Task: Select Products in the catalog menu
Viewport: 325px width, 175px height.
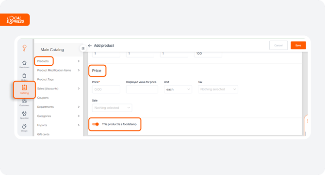Action: [43, 61]
